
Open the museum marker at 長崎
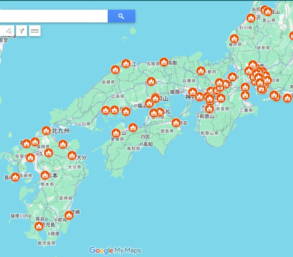15,177
